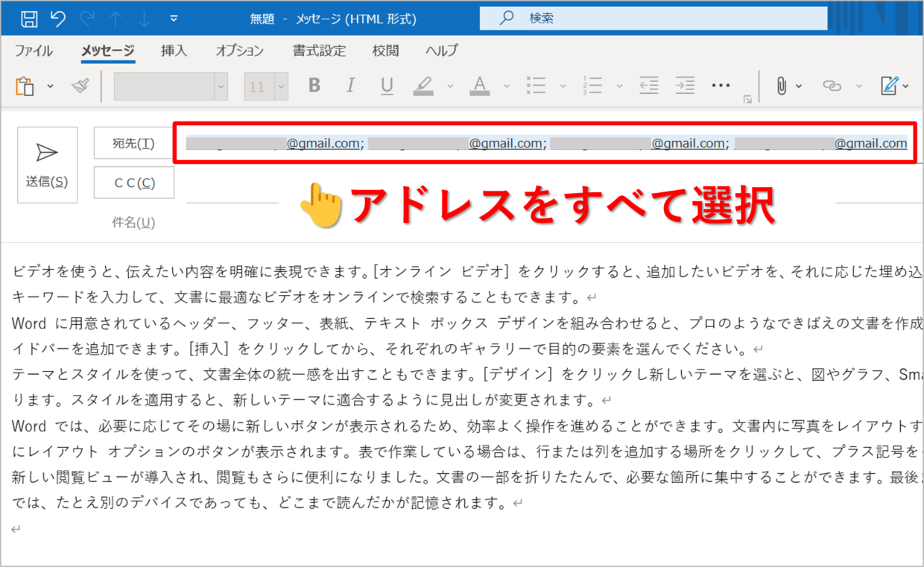Open the ファイル tab
Screen dimensions: 924x567
coord(34,51)
